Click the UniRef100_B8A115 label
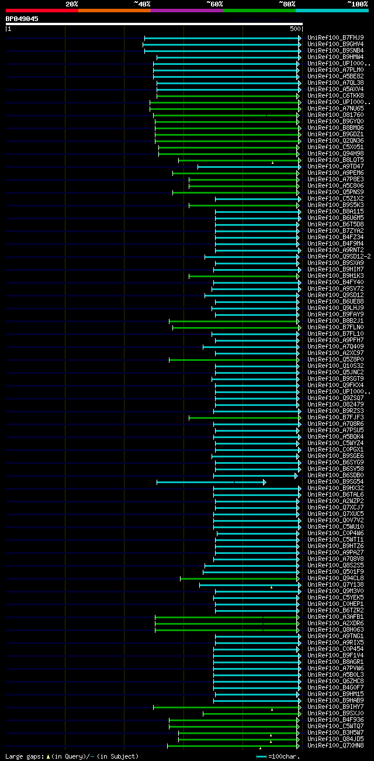The height and width of the screenshot is (761, 374). click(335, 211)
